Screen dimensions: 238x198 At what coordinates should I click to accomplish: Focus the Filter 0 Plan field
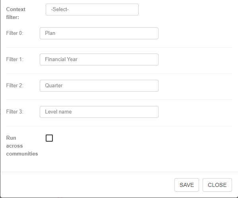coord(99,33)
